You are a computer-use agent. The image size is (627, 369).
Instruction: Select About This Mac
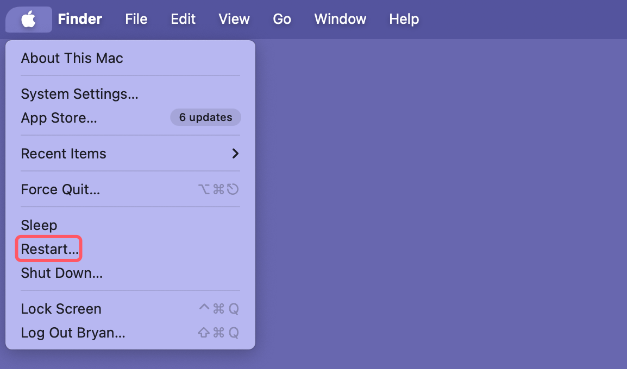(x=72, y=58)
